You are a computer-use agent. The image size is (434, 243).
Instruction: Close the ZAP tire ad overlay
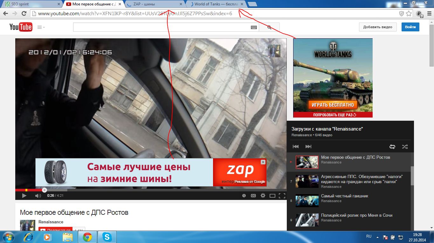pyautogui.click(x=263, y=162)
